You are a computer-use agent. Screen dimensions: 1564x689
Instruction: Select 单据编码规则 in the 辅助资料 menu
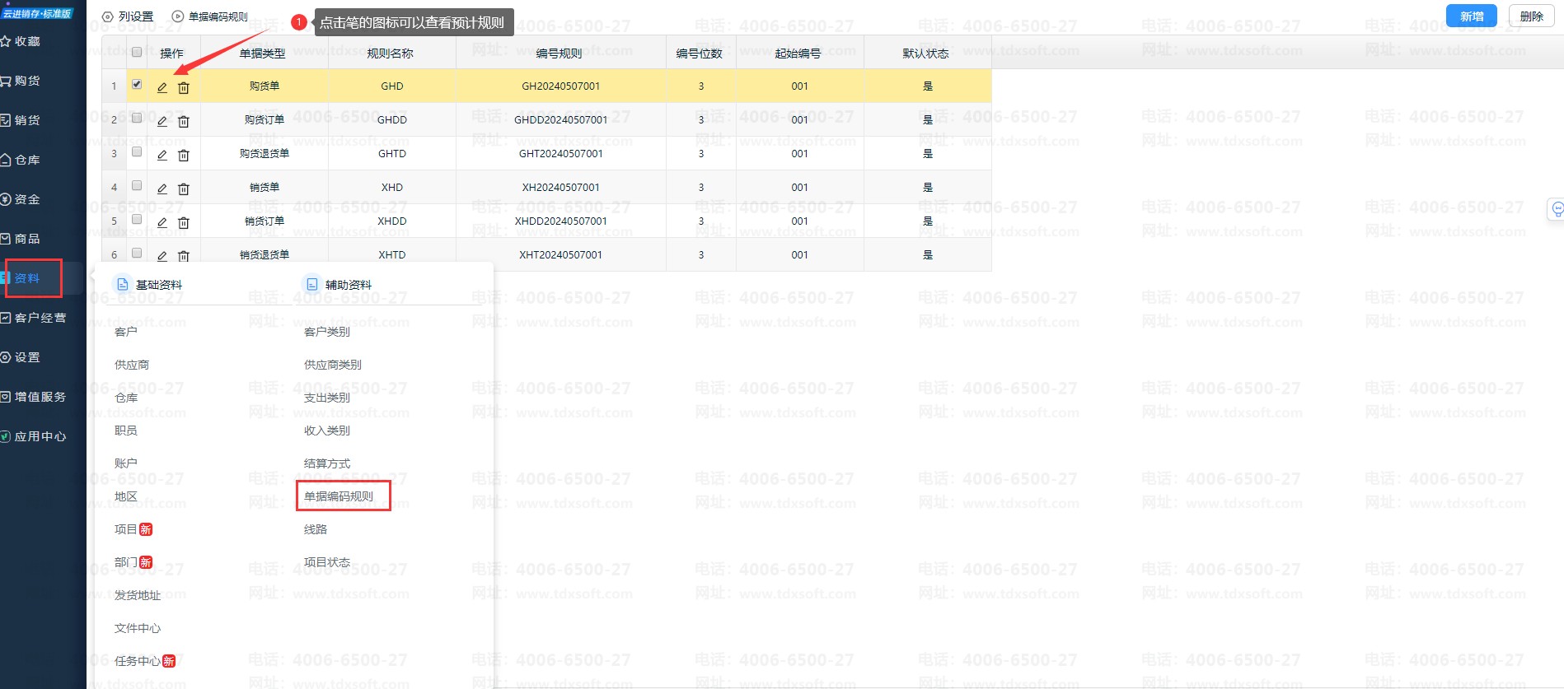point(339,496)
